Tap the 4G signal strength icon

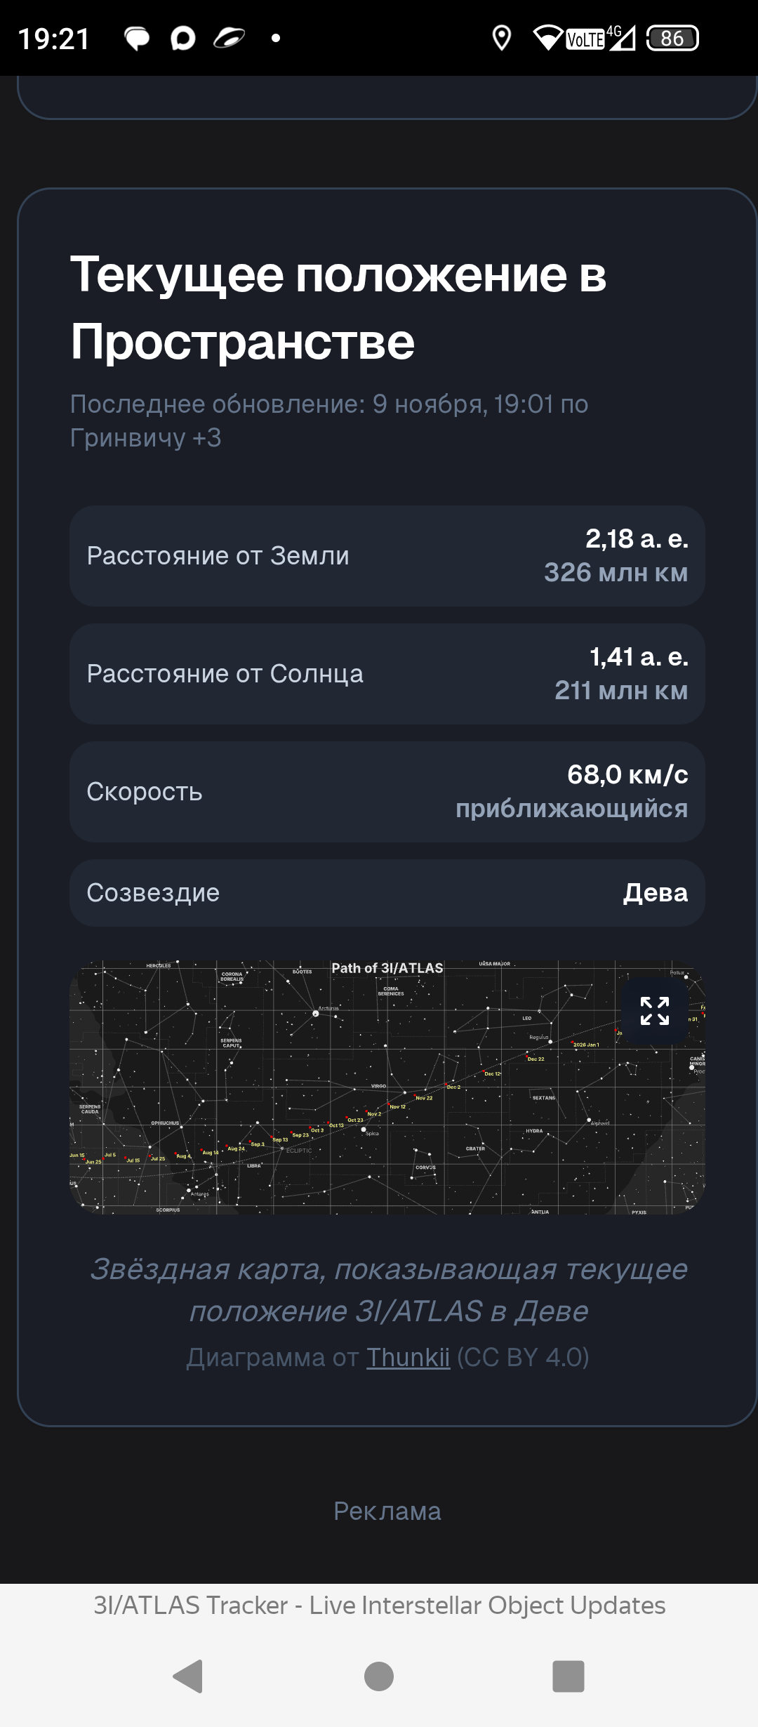click(x=621, y=38)
